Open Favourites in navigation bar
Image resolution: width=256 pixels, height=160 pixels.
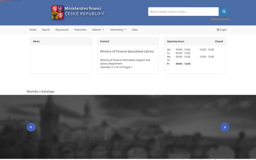(x=80, y=29)
